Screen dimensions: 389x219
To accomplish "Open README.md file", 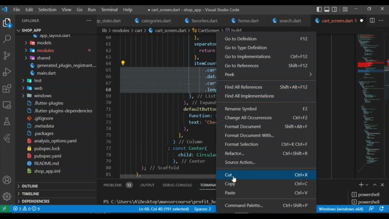I will click(x=46, y=163).
